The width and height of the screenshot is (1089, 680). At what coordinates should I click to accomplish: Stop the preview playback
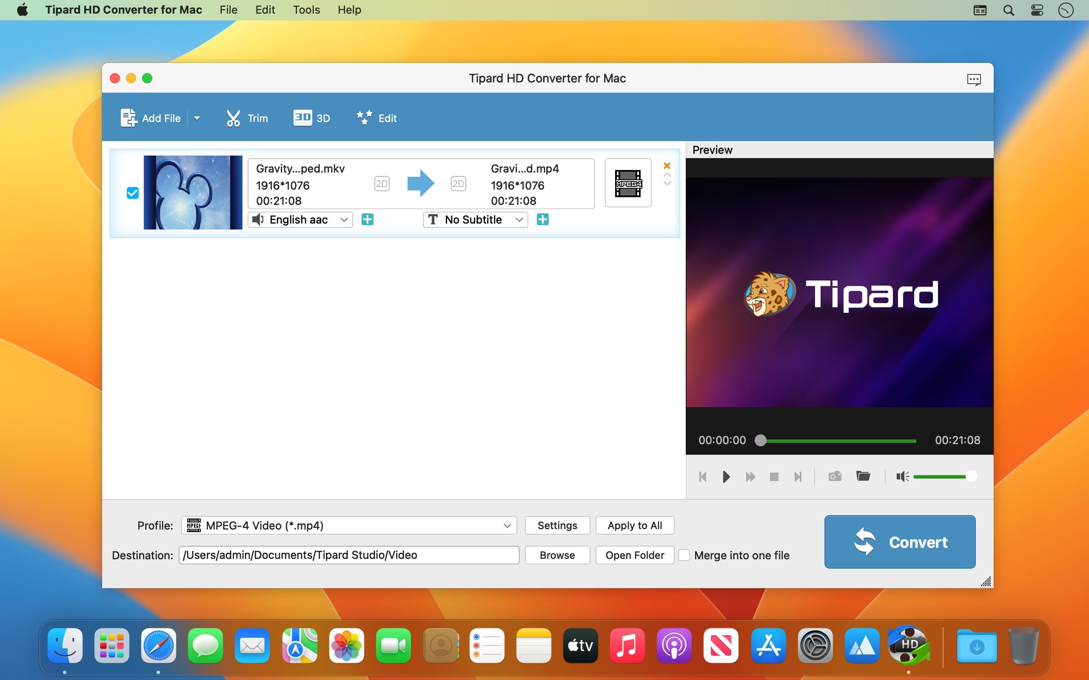pos(774,477)
